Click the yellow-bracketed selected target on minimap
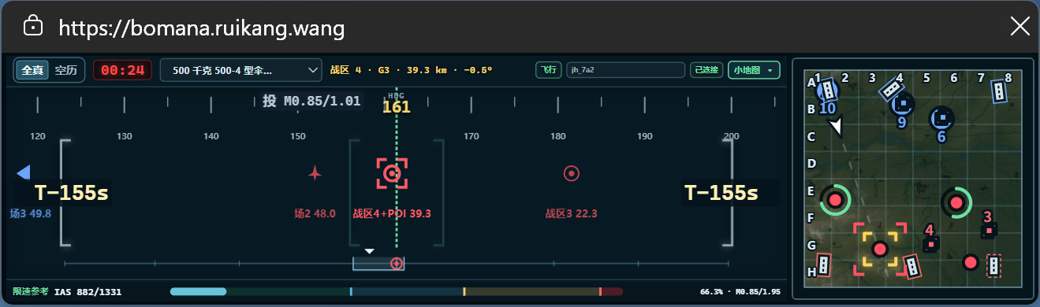1040x307 pixels. click(x=880, y=249)
